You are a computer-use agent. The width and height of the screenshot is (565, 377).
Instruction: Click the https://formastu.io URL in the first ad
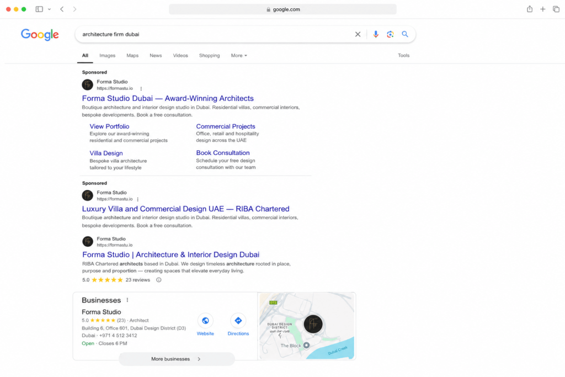pyautogui.click(x=115, y=88)
